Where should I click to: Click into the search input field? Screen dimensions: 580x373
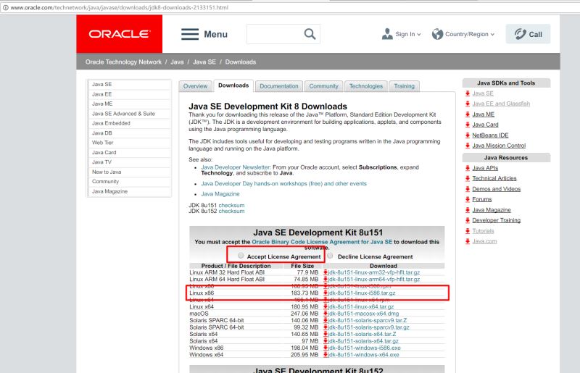tap(273, 34)
